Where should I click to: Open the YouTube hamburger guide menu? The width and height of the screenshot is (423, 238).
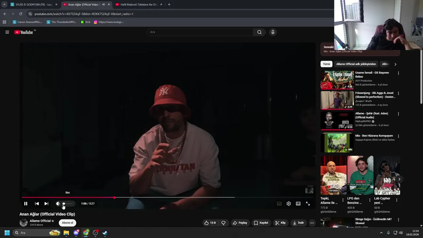(7, 32)
